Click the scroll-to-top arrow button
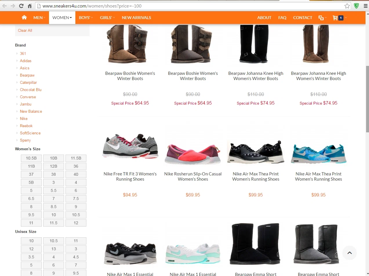 (x=350, y=253)
